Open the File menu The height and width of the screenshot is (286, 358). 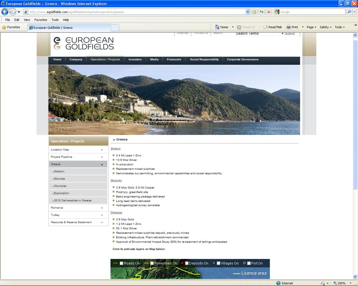(8, 20)
